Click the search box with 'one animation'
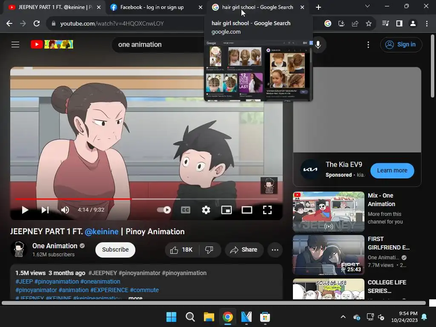The image size is (436, 327). click(x=158, y=44)
